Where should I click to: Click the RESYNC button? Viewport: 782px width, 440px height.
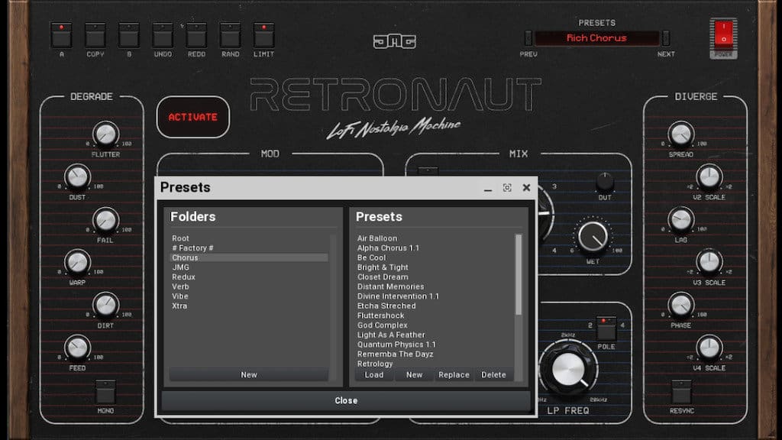click(x=681, y=391)
